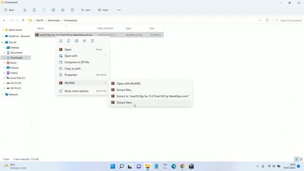Open Google Chrome from the taskbar

point(182,166)
